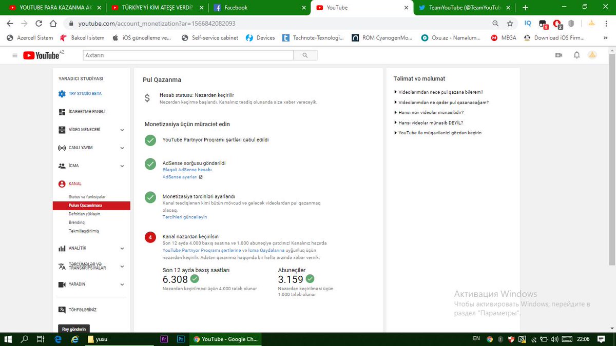Click the dollar sign account status icon
Screen dimensions: 616x346
pyautogui.click(x=147, y=97)
